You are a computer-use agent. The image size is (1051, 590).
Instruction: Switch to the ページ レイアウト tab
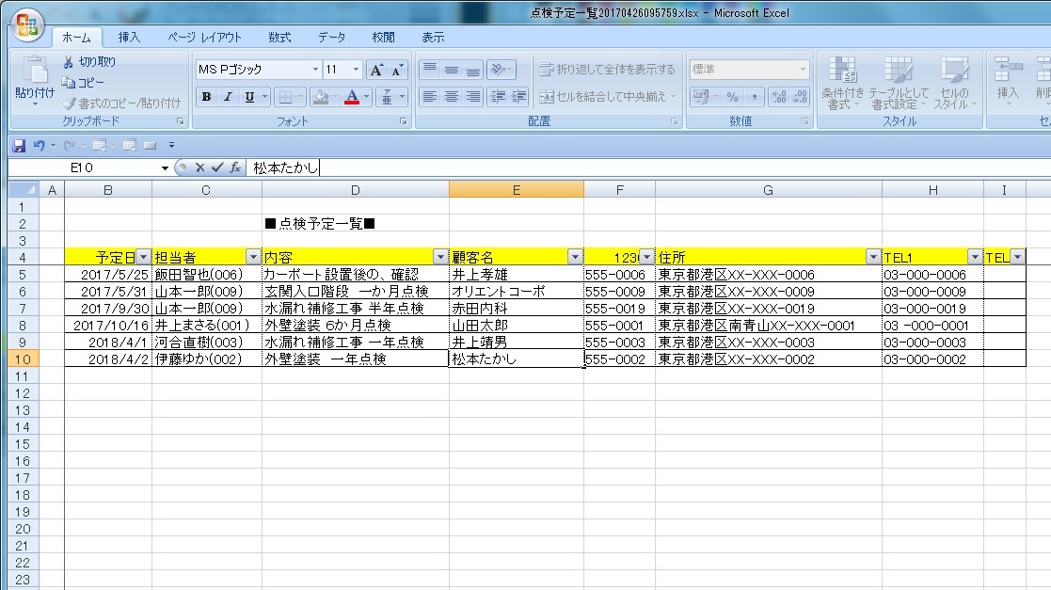[204, 38]
